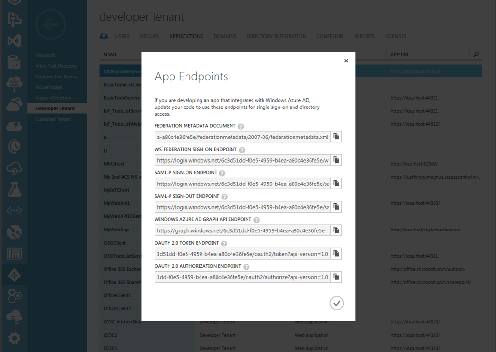This screenshot has width=496, height=352.
Task: Click the back arrow circle button
Action: [x=50, y=24]
